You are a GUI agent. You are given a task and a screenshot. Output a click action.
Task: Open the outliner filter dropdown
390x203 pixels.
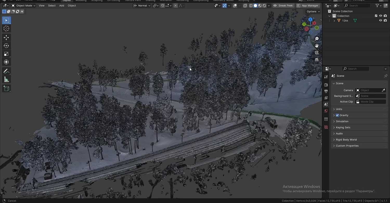[x=379, y=5]
